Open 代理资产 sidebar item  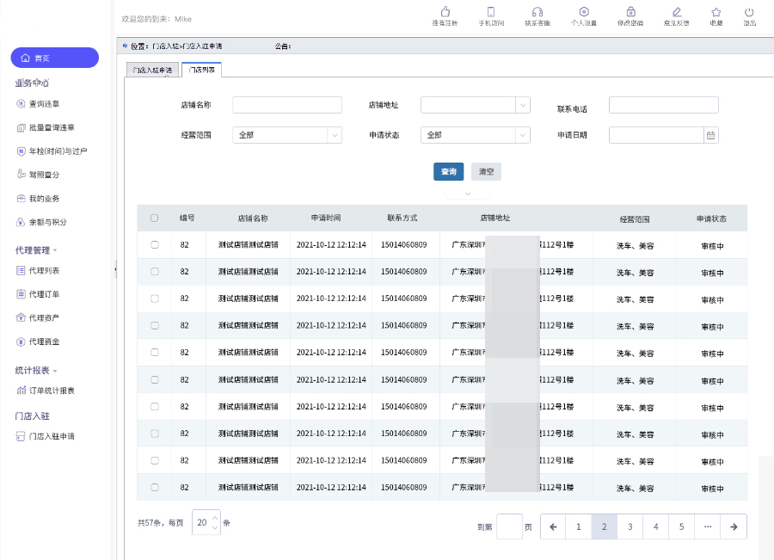38,317
